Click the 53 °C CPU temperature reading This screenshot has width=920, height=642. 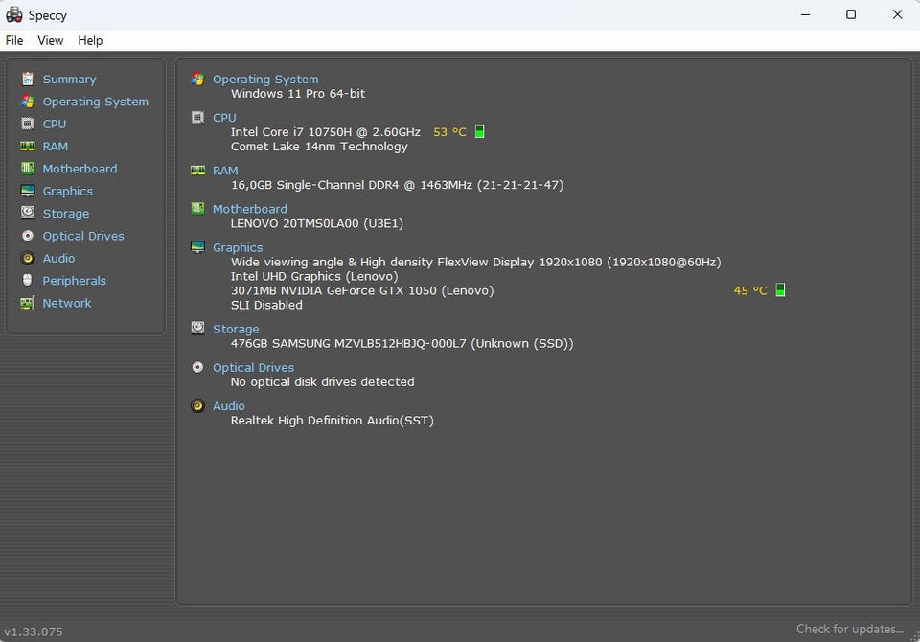pyautogui.click(x=450, y=132)
